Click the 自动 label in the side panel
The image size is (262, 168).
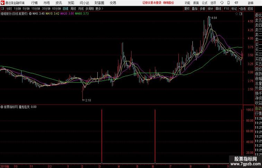(x=258, y=109)
